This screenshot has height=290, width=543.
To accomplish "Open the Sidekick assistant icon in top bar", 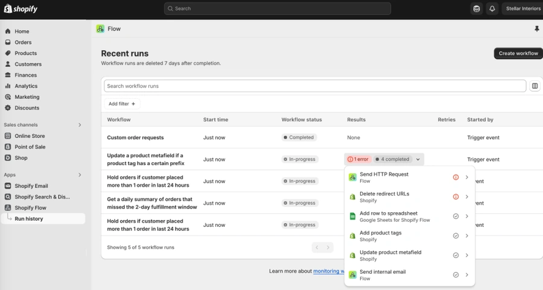I will (477, 8).
